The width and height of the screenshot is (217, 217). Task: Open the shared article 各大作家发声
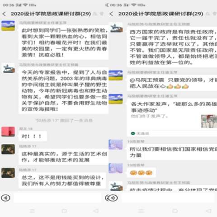coord(172,118)
